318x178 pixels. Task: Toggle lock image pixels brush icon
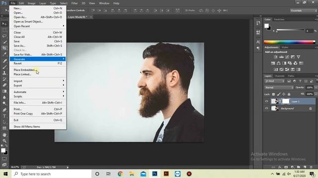[279, 94]
